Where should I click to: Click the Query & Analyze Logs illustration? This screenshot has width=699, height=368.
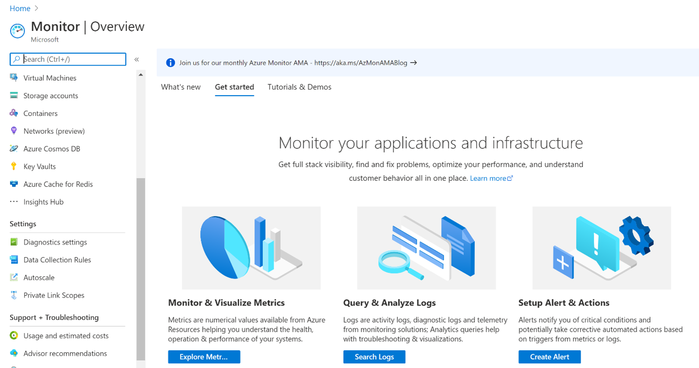tap(426, 248)
